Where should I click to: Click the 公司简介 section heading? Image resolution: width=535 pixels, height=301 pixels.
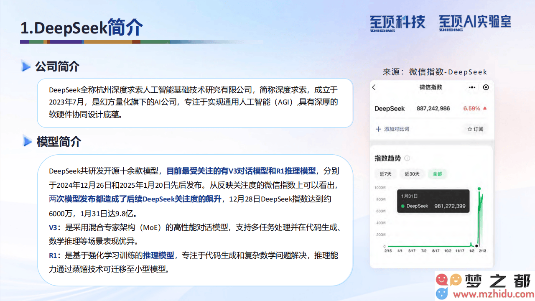tap(57, 66)
